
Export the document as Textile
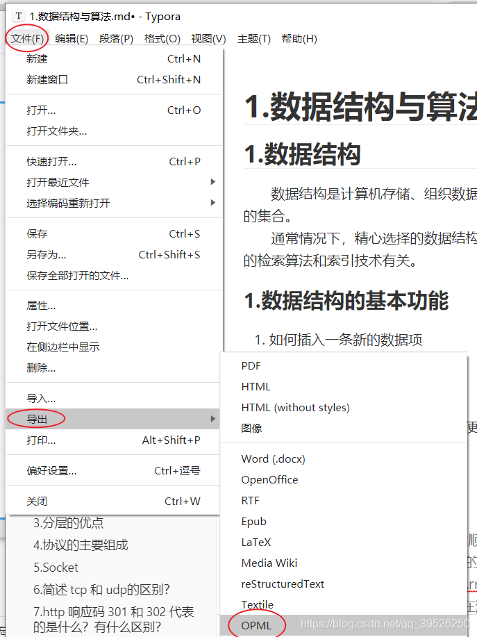(x=344, y=604)
